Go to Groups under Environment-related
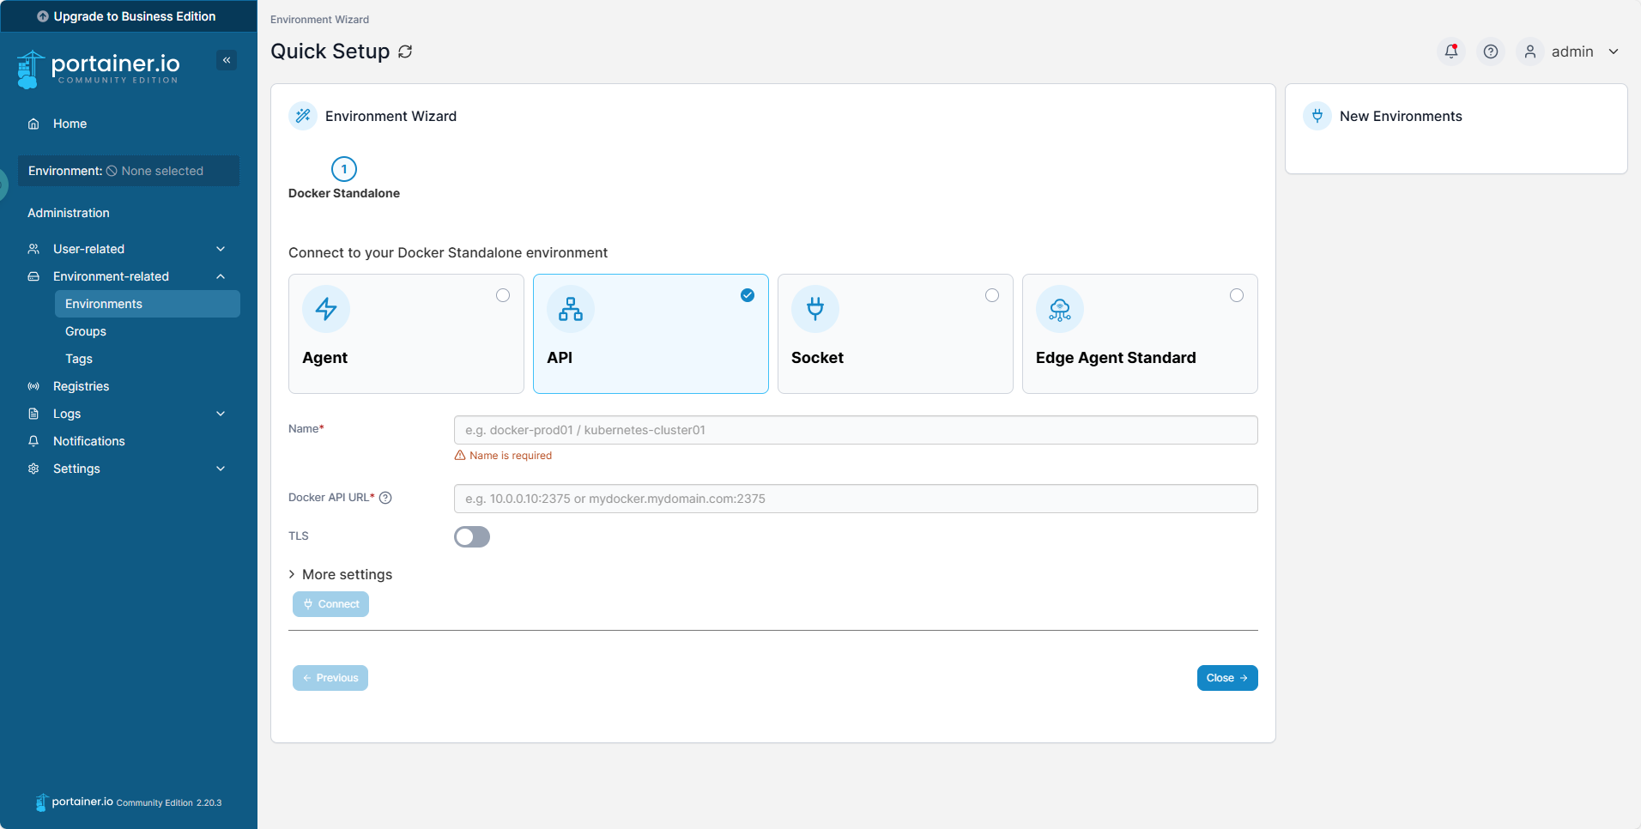The width and height of the screenshot is (1641, 829). pyautogui.click(x=86, y=331)
